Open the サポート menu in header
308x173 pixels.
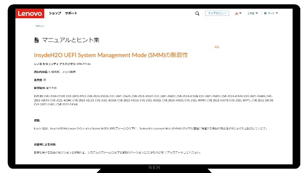71,13
